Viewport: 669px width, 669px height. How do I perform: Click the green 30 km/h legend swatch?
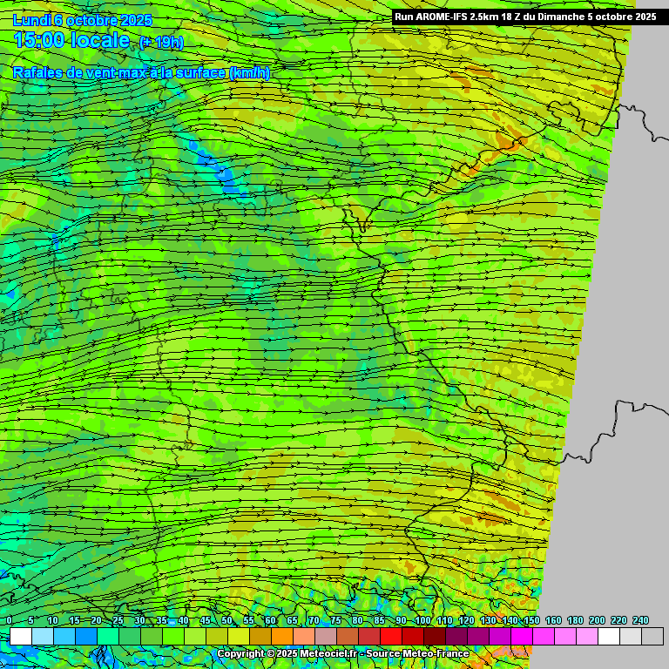[x=152, y=637]
